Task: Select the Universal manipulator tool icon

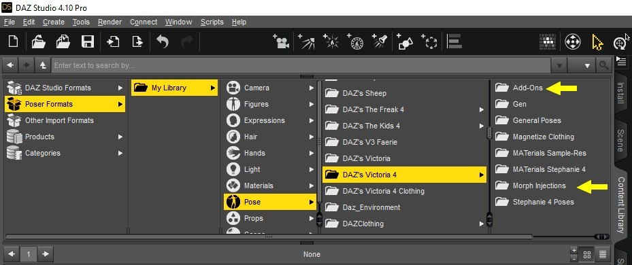Action: click(573, 41)
